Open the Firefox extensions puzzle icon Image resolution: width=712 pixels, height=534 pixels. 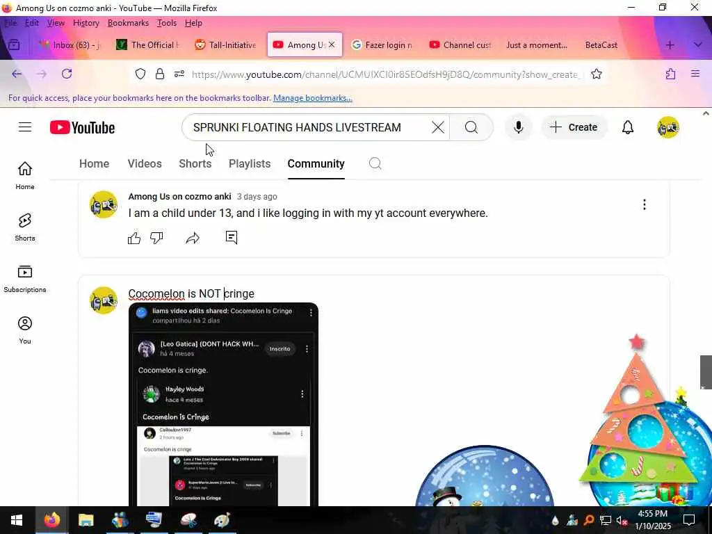[x=671, y=74]
